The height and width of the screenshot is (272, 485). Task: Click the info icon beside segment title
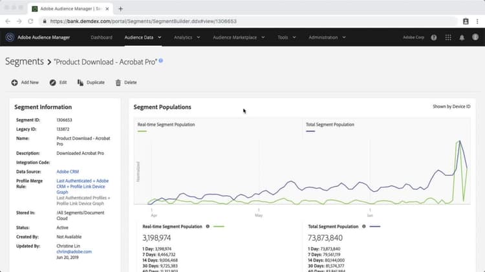(161, 61)
